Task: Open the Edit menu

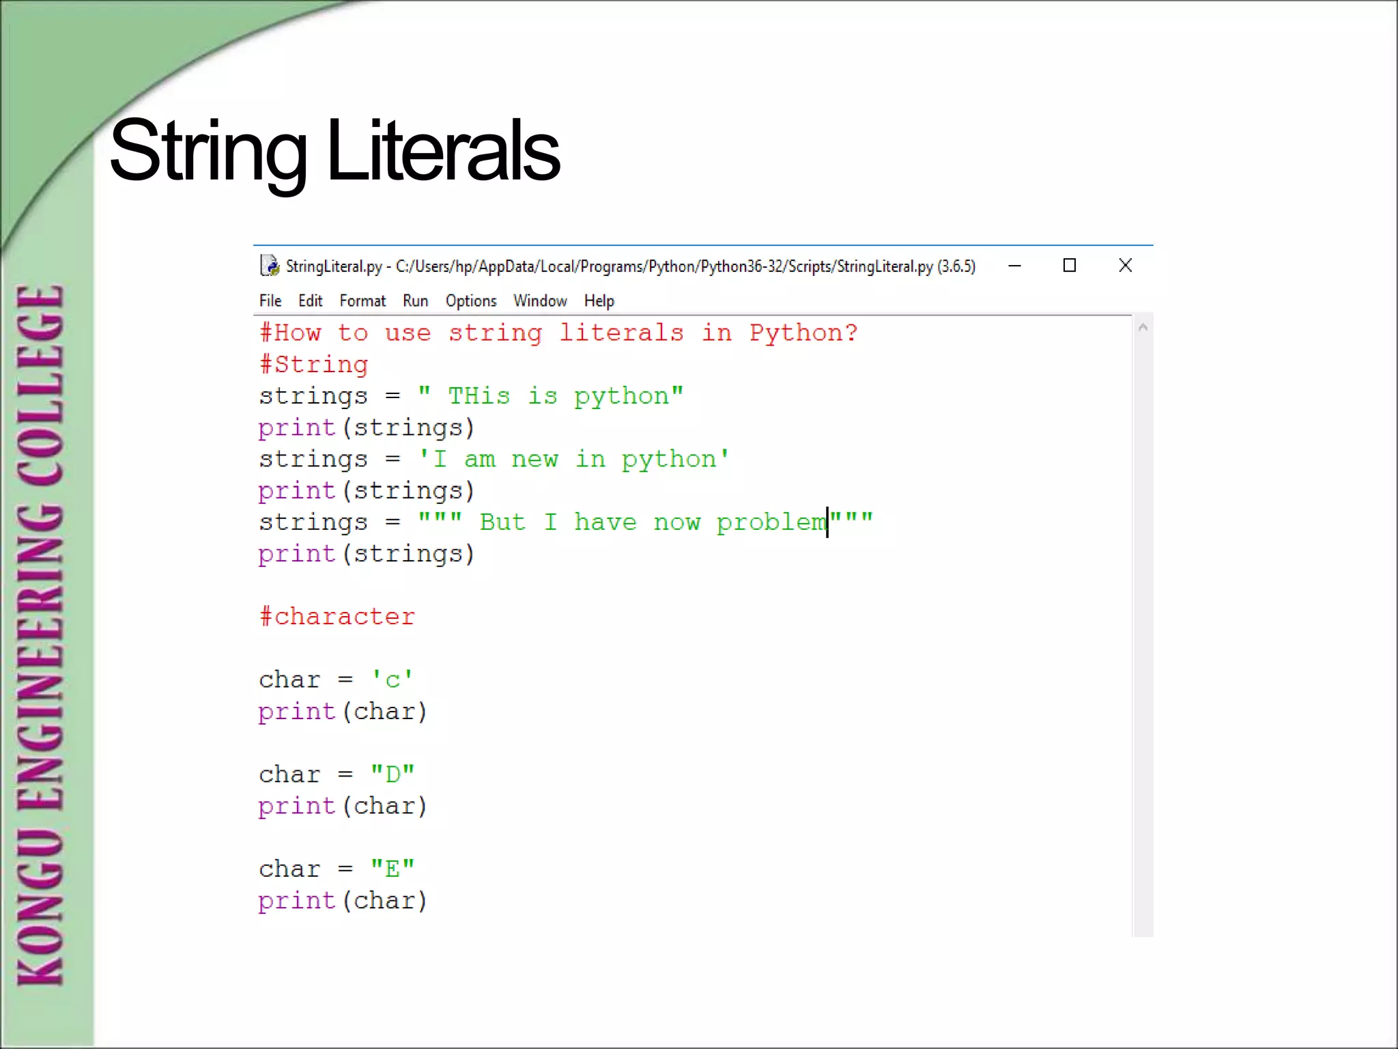Action: click(310, 301)
